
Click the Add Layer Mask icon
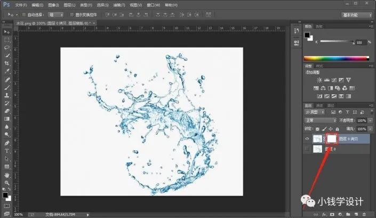click(x=332, y=214)
